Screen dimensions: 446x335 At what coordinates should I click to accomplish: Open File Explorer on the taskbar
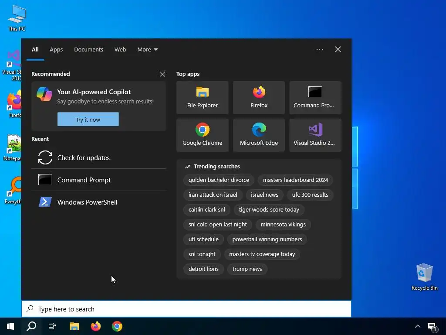coord(74,326)
